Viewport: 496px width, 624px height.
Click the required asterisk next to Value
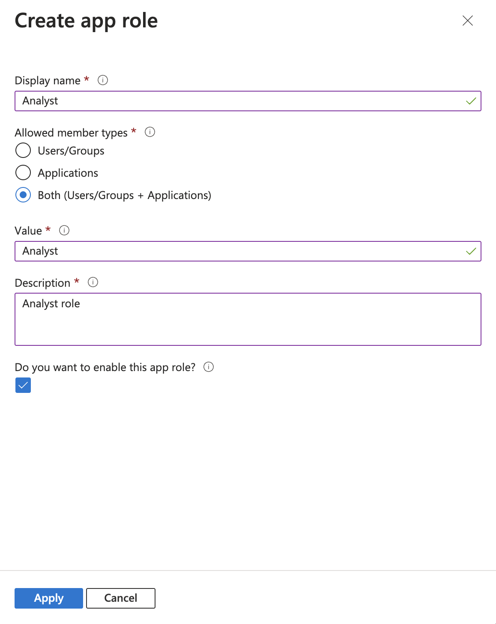tap(48, 230)
